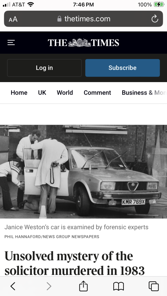Click the blue Subscribe button

click(123, 68)
